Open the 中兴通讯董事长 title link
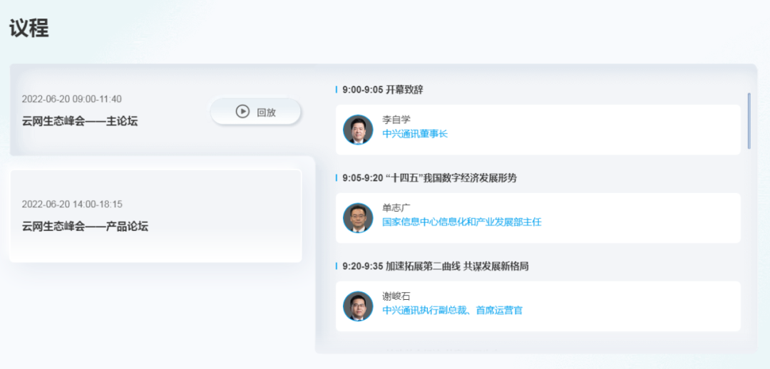 point(415,134)
